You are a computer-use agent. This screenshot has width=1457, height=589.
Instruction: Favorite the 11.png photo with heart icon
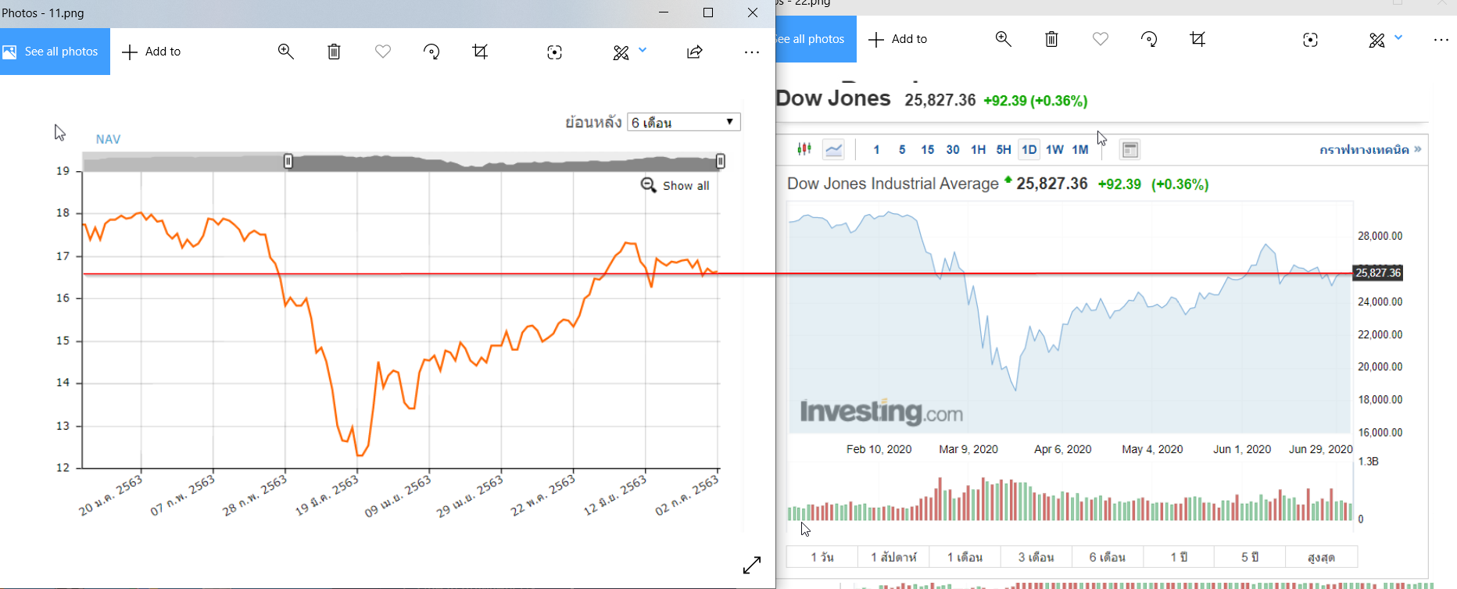pyautogui.click(x=382, y=52)
